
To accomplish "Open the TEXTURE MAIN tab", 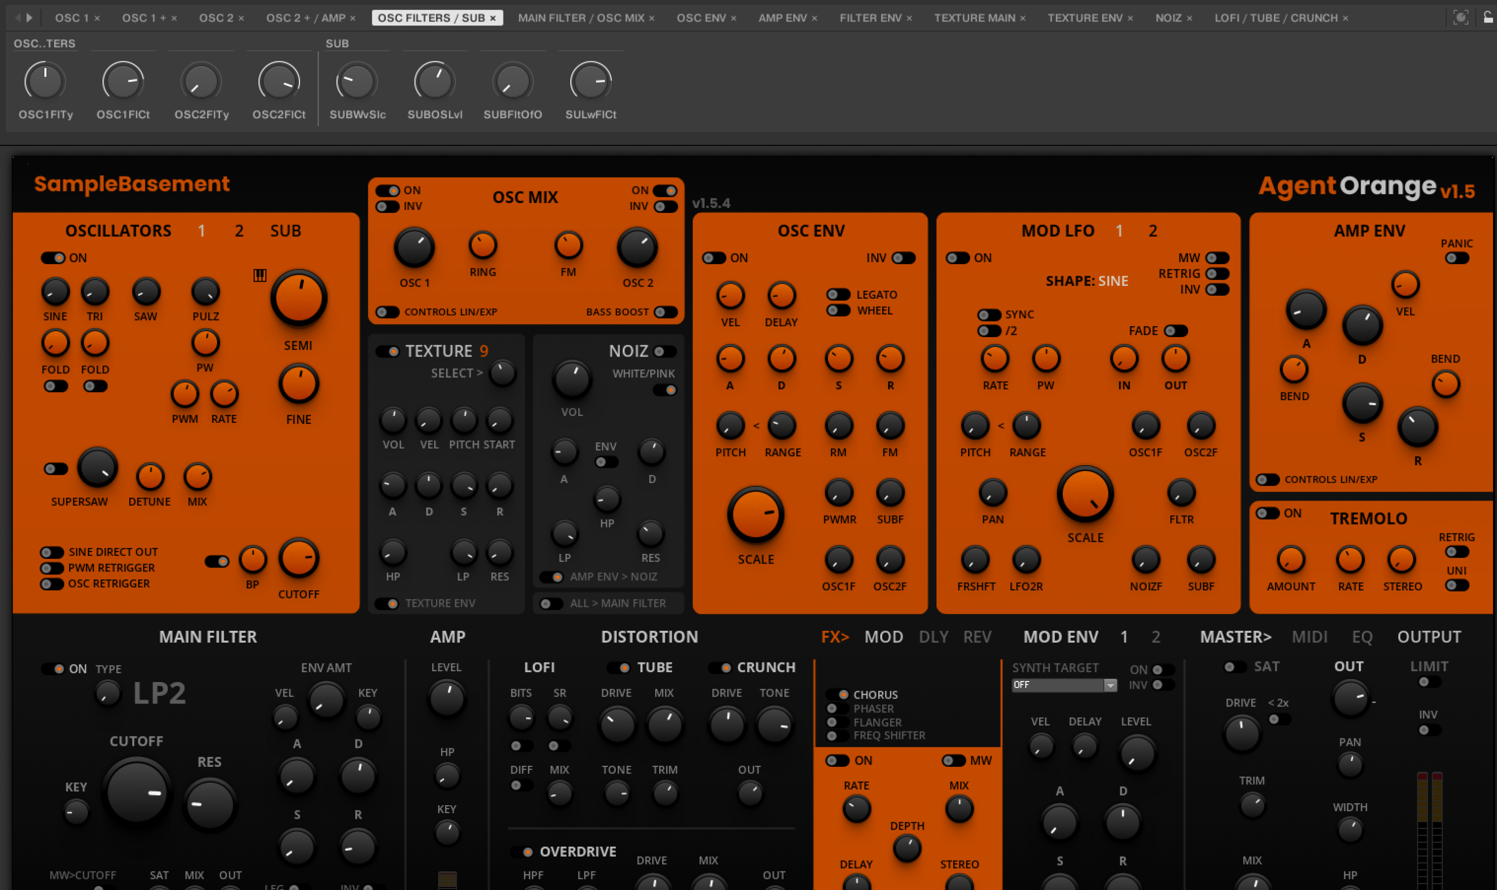I will tap(974, 18).
